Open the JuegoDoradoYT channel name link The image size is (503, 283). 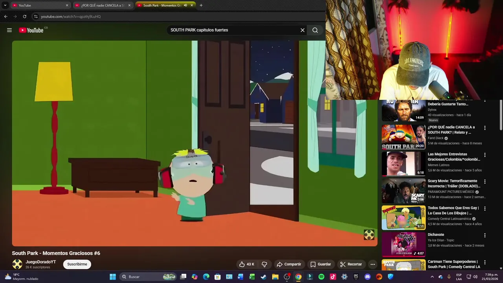coord(41,262)
